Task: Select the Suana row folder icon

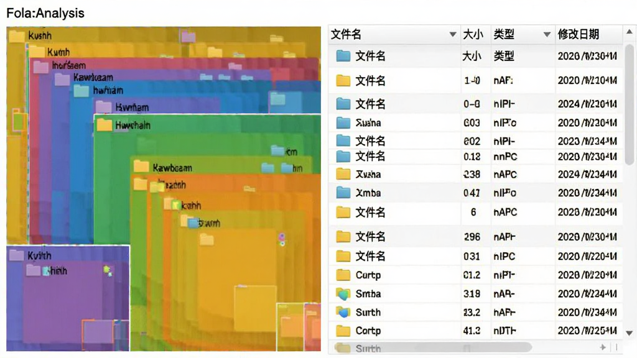Action: point(343,122)
